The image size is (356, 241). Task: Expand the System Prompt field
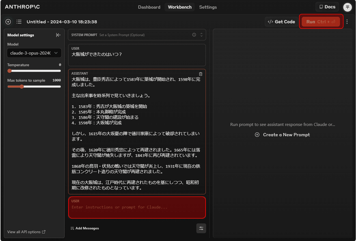(201, 35)
